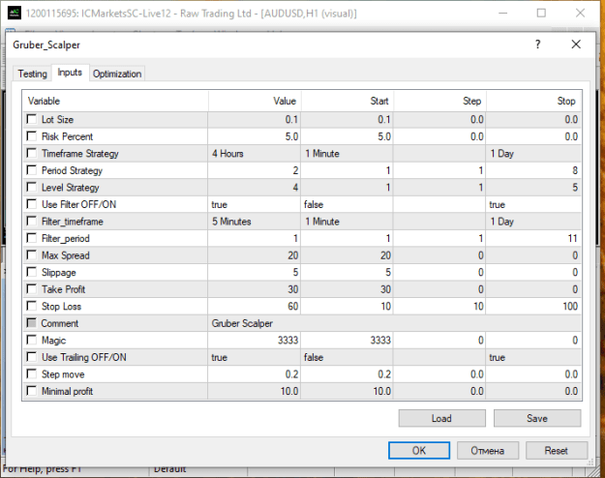605x478 pixels.
Task: Open the Optimization tab
Action: (x=117, y=74)
